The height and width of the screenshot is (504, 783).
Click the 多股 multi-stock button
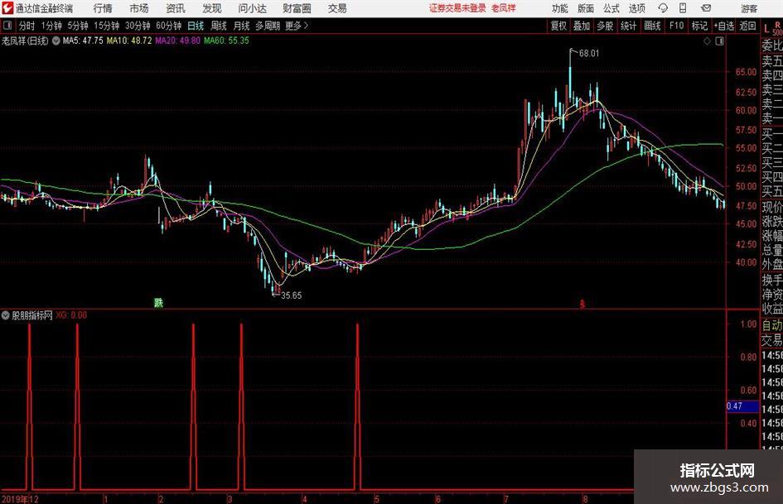(605, 26)
